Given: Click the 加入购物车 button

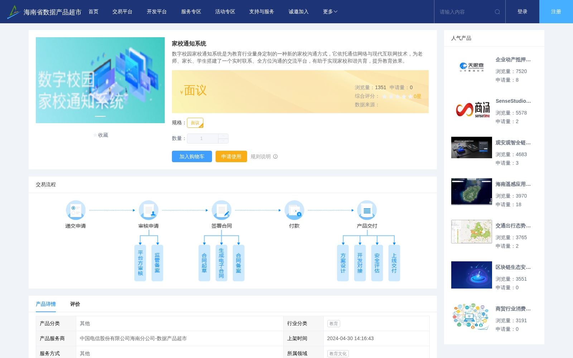Looking at the screenshot, I should coord(192,156).
